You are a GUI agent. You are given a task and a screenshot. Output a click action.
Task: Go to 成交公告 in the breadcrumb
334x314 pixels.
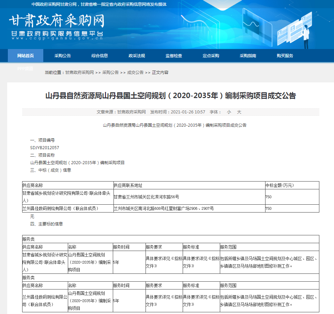coord(135,73)
